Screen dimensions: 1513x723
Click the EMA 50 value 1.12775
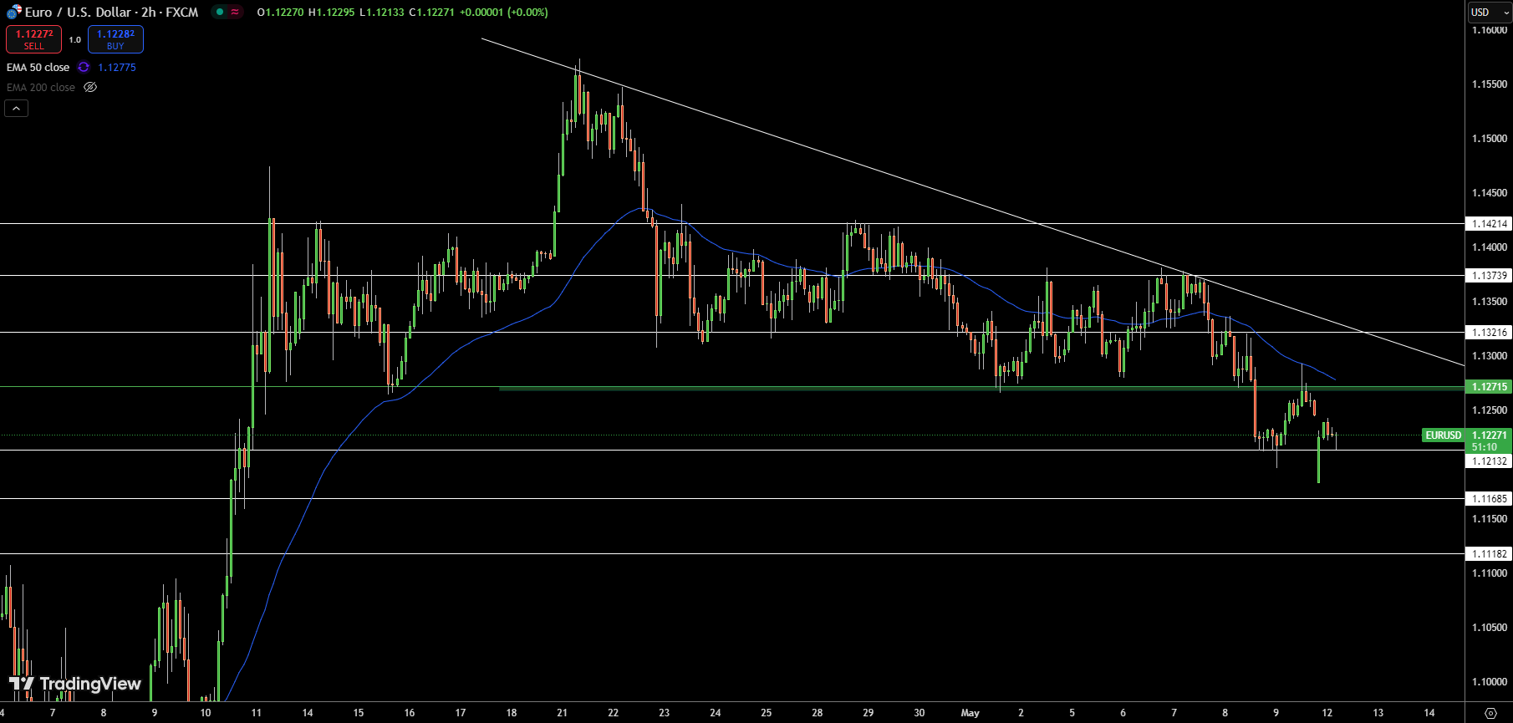click(117, 68)
